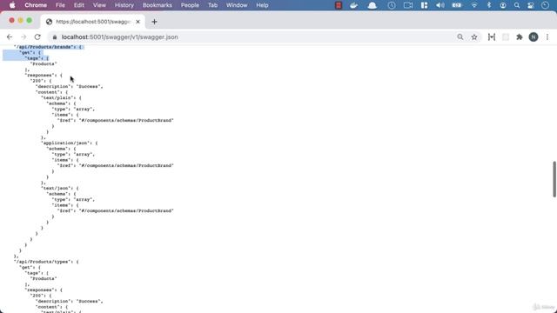Open the Bookmarks menu
557x313 pixels.
(x=157, y=5)
